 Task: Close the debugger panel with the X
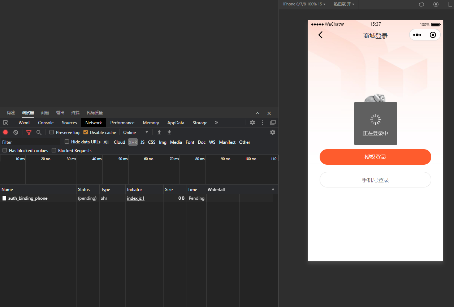[x=269, y=113]
